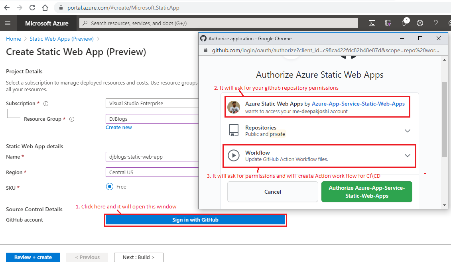Viewport: 451px width, 269px height.
Task: Open the Azure portal hamburger menu
Action: 8,23
